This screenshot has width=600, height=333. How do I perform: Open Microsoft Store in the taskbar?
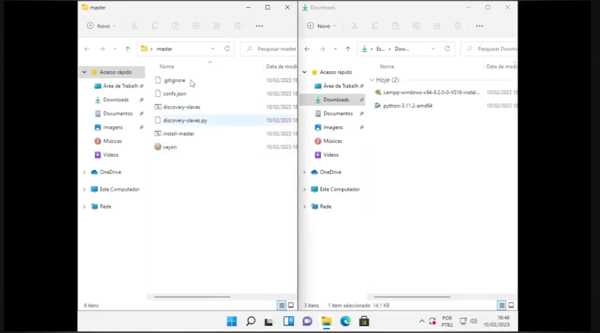click(x=364, y=321)
